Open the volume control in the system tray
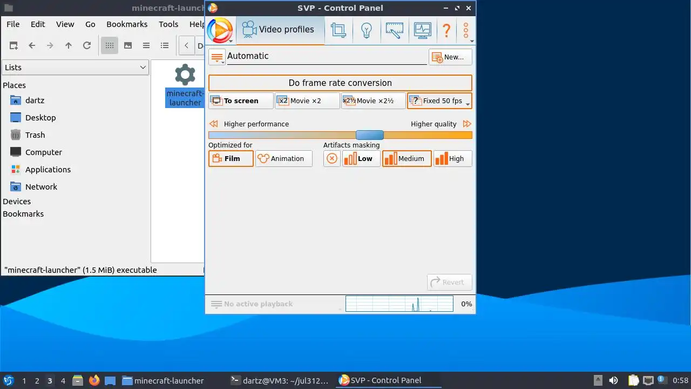The image size is (691, 389). point(613,380)
